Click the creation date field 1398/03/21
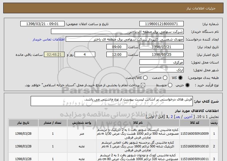227x161 pixels. click(162, 47)
